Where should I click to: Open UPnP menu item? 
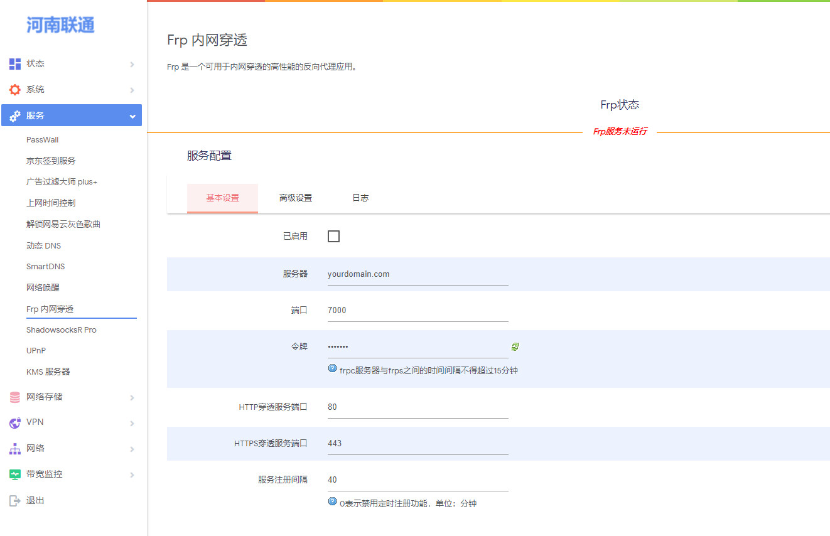36,351
